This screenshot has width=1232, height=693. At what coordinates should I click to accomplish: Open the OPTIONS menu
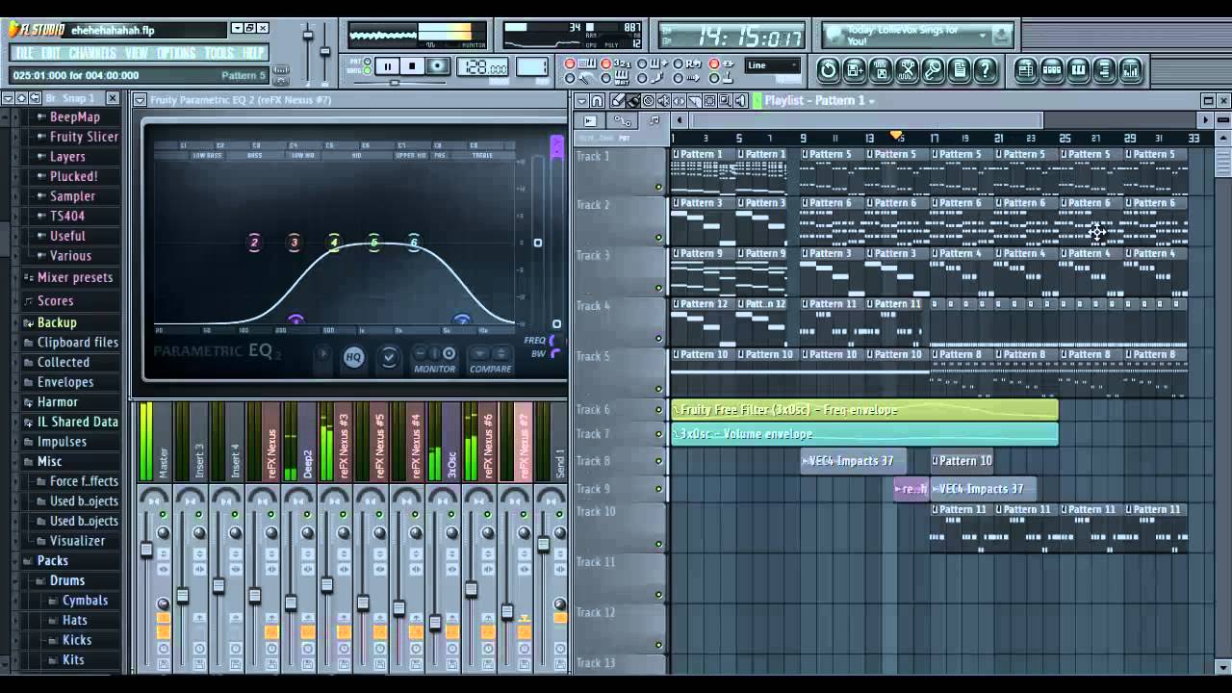(x=176, y=53)
